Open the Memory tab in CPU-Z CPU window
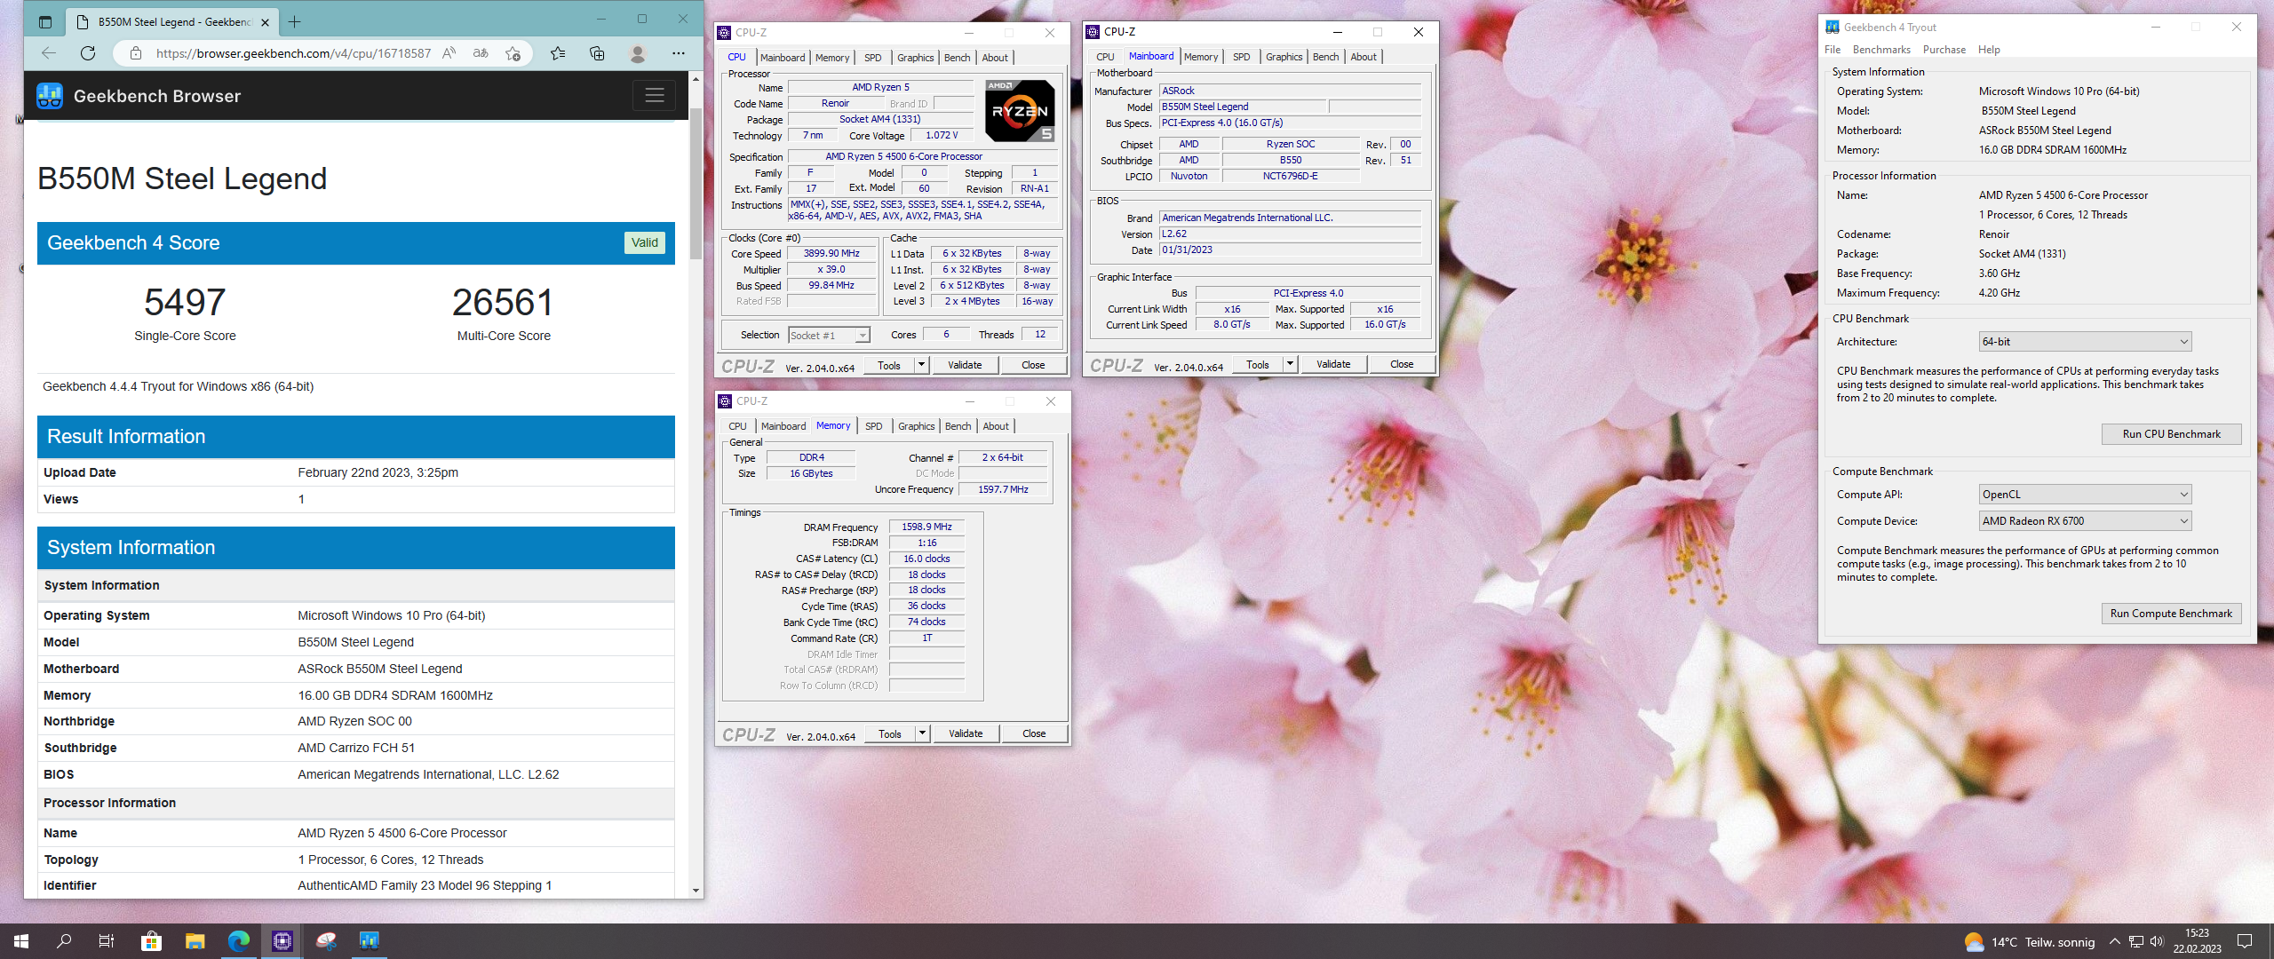Screen dimensions: 2274x959 (832, 58)
